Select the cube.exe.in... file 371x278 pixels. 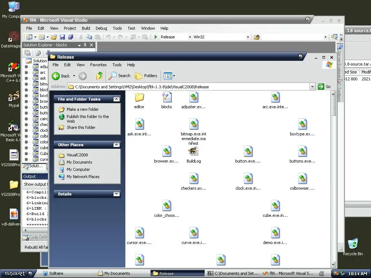click(x=275, y=209)
